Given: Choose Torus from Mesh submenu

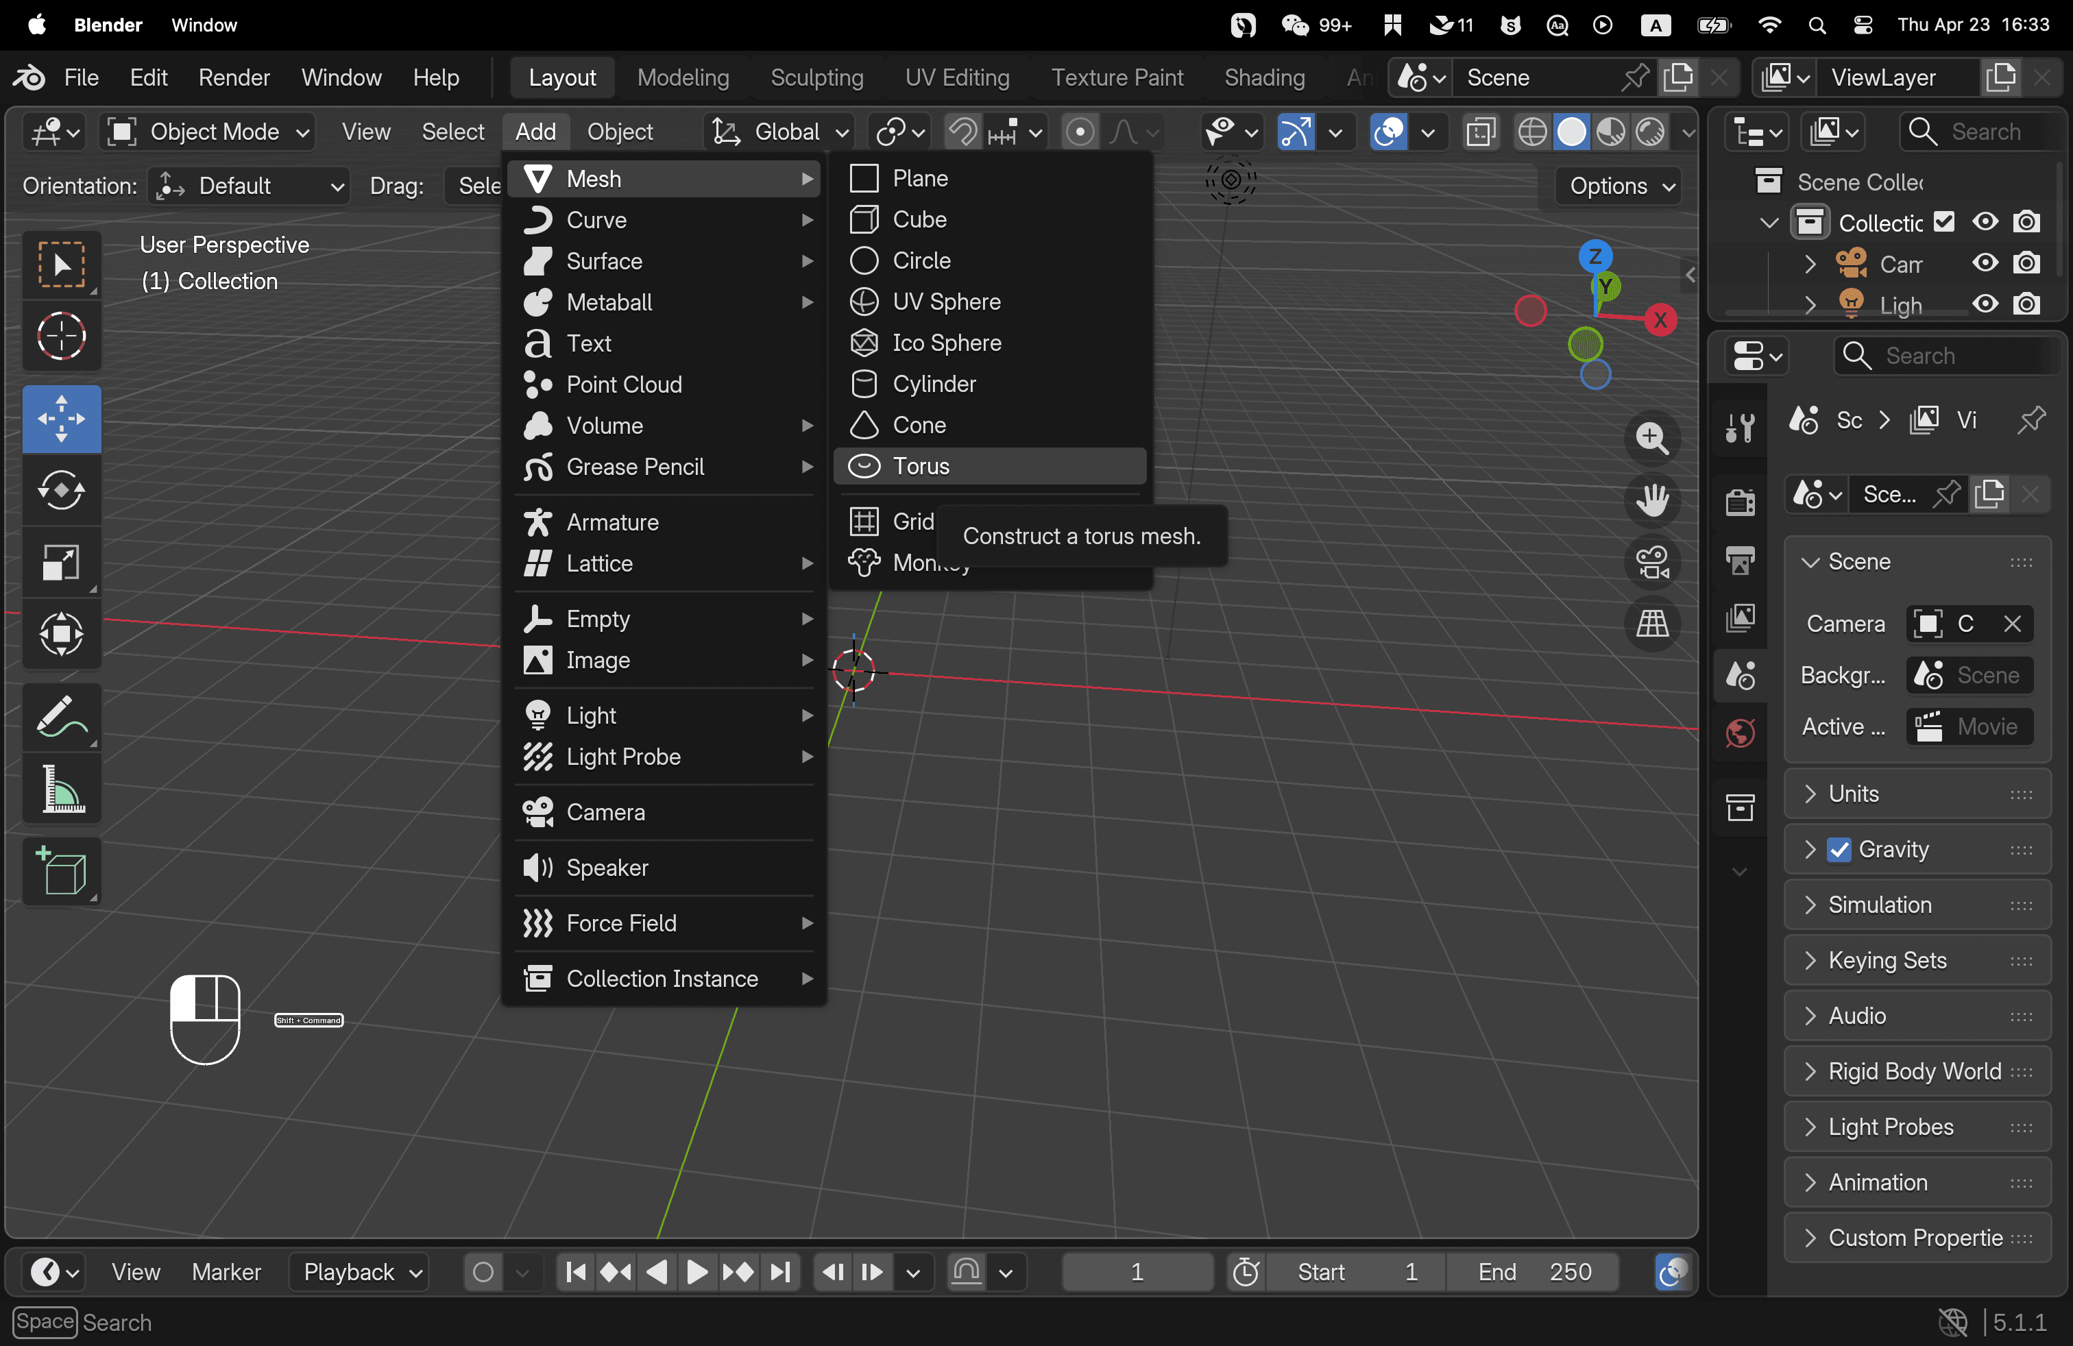Looking at the screenshot, I should pos(989,467).
